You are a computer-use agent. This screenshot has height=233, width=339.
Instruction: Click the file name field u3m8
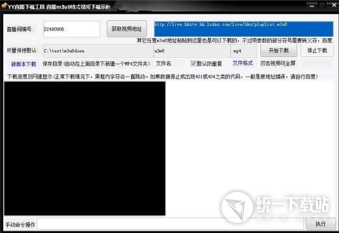[x=192, y=51]
